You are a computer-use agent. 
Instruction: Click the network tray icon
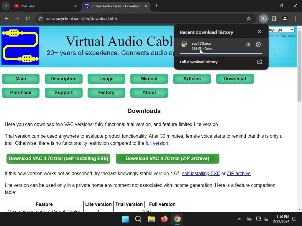[x=258, y=219]
